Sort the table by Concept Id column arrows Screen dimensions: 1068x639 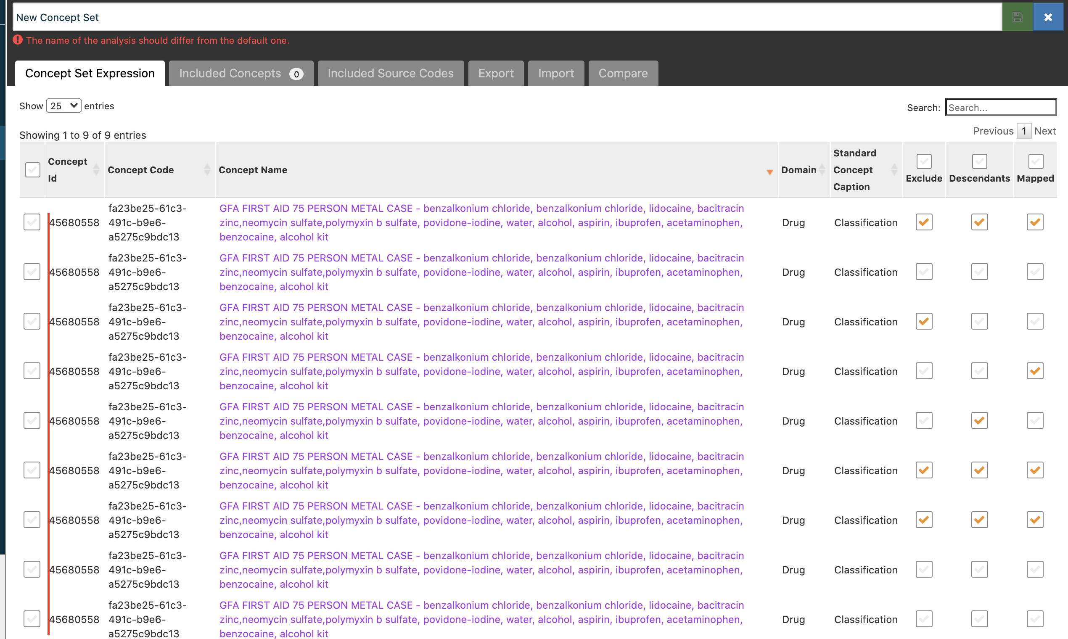(x=96, y=170)
